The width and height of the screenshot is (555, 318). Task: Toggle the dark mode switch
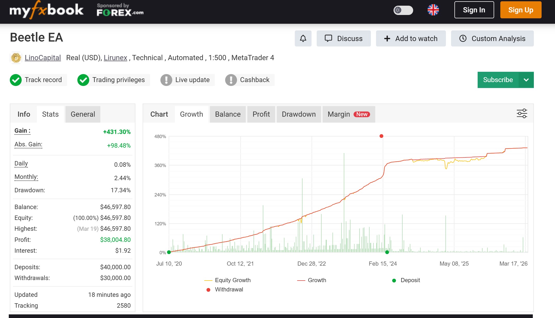[x=403, y=10]
